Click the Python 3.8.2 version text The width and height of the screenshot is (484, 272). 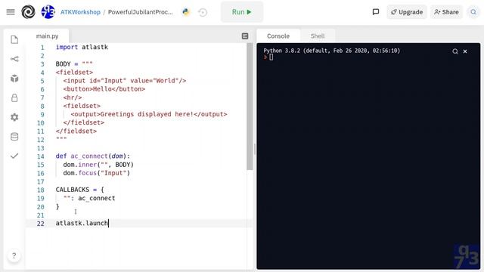click(x=331, y=51)
